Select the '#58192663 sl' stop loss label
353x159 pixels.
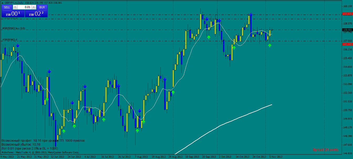click(9, 40)
